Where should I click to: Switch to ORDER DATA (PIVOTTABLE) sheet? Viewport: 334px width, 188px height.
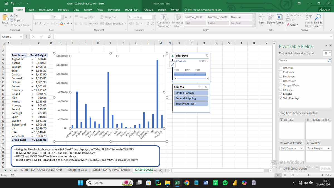[111, 170]
